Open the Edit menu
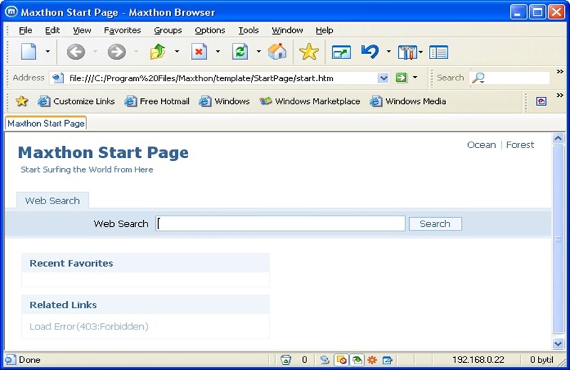The width and height of the screenshot is (570, 370). coord(52,31)
